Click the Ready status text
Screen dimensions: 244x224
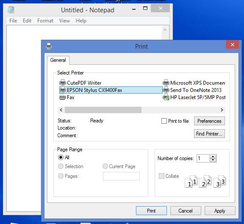(x=97, y=121)
